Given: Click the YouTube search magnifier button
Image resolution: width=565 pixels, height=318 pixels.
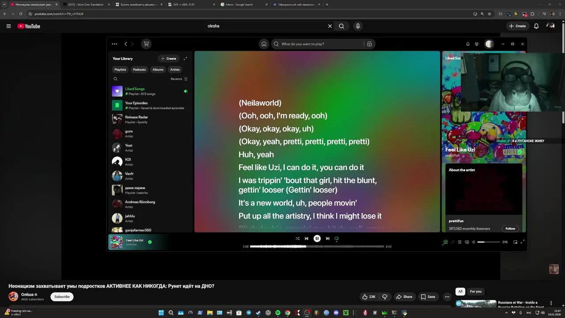Looking at the screenshot, I should click(341, 26).
